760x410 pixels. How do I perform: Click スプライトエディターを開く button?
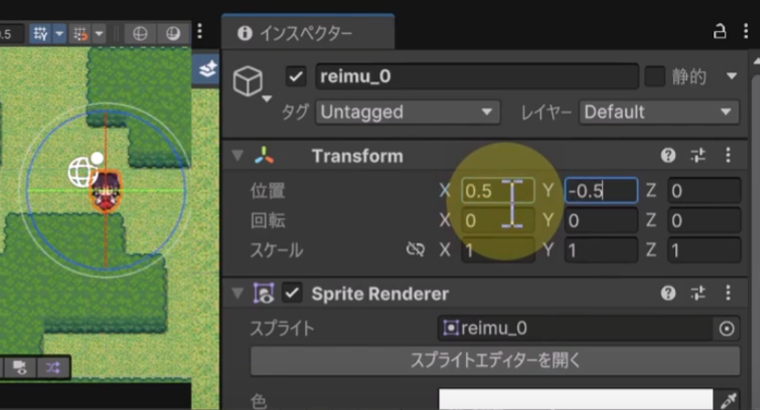pyautogui.click(x=495, y=361)
